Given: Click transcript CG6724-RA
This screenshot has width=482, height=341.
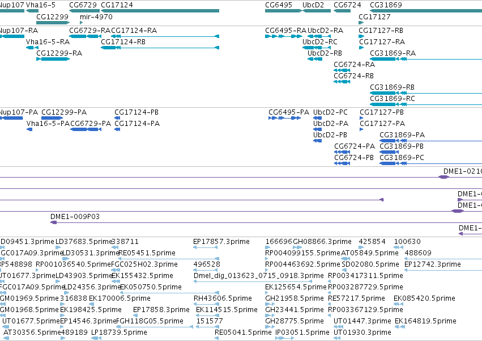Looking at the screenshot, I should coord(342,70).
